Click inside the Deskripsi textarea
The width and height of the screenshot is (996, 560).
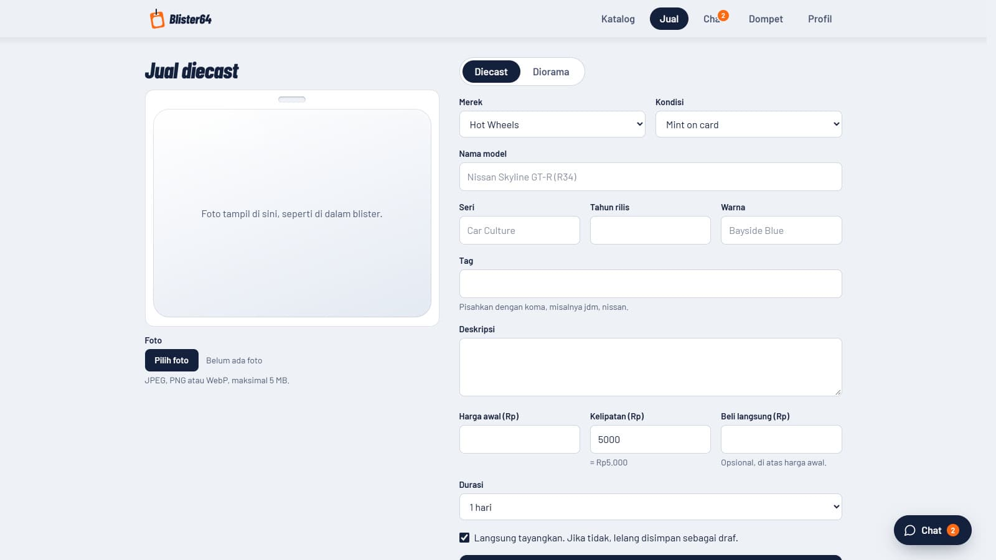(651, 367)
